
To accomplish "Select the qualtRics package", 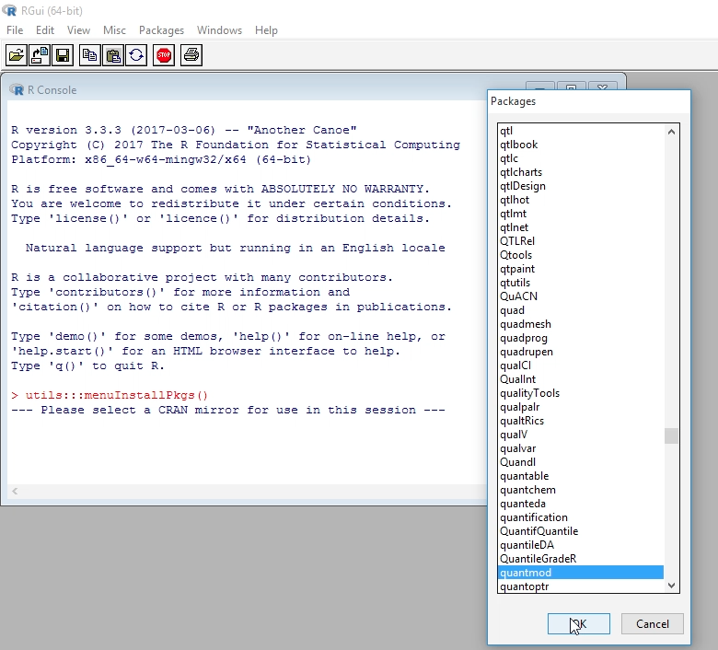I will pyautogui.click(x=580, y=421).
